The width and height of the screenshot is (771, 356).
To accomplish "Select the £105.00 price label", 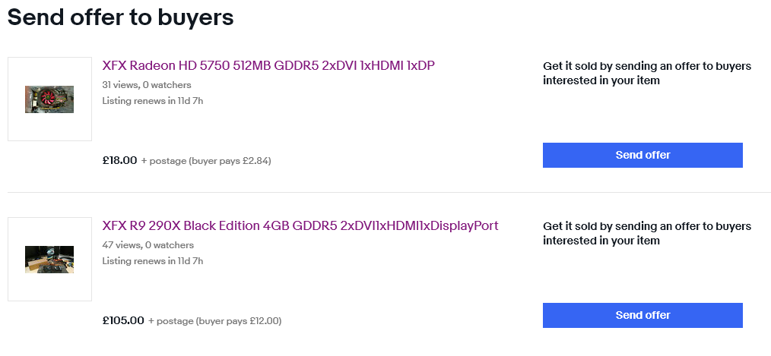I will (x=123, y=320).
